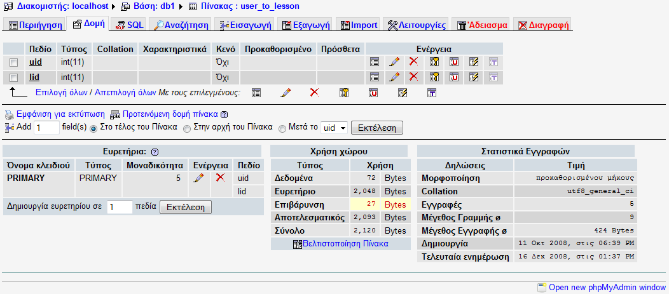Screen dimensions: 669x294
Task: Open the Λειτουργίες tab
Action: [x=417, y=25]
